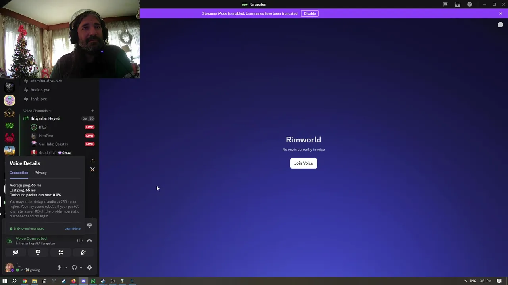The image size is (508, 285).
Task: Click the Join Voice button
Action: point(304,163)
